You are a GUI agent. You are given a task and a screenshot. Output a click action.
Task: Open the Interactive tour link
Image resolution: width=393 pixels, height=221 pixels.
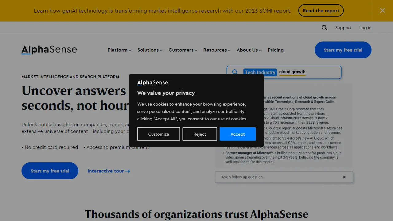click(x=109, y=171)
